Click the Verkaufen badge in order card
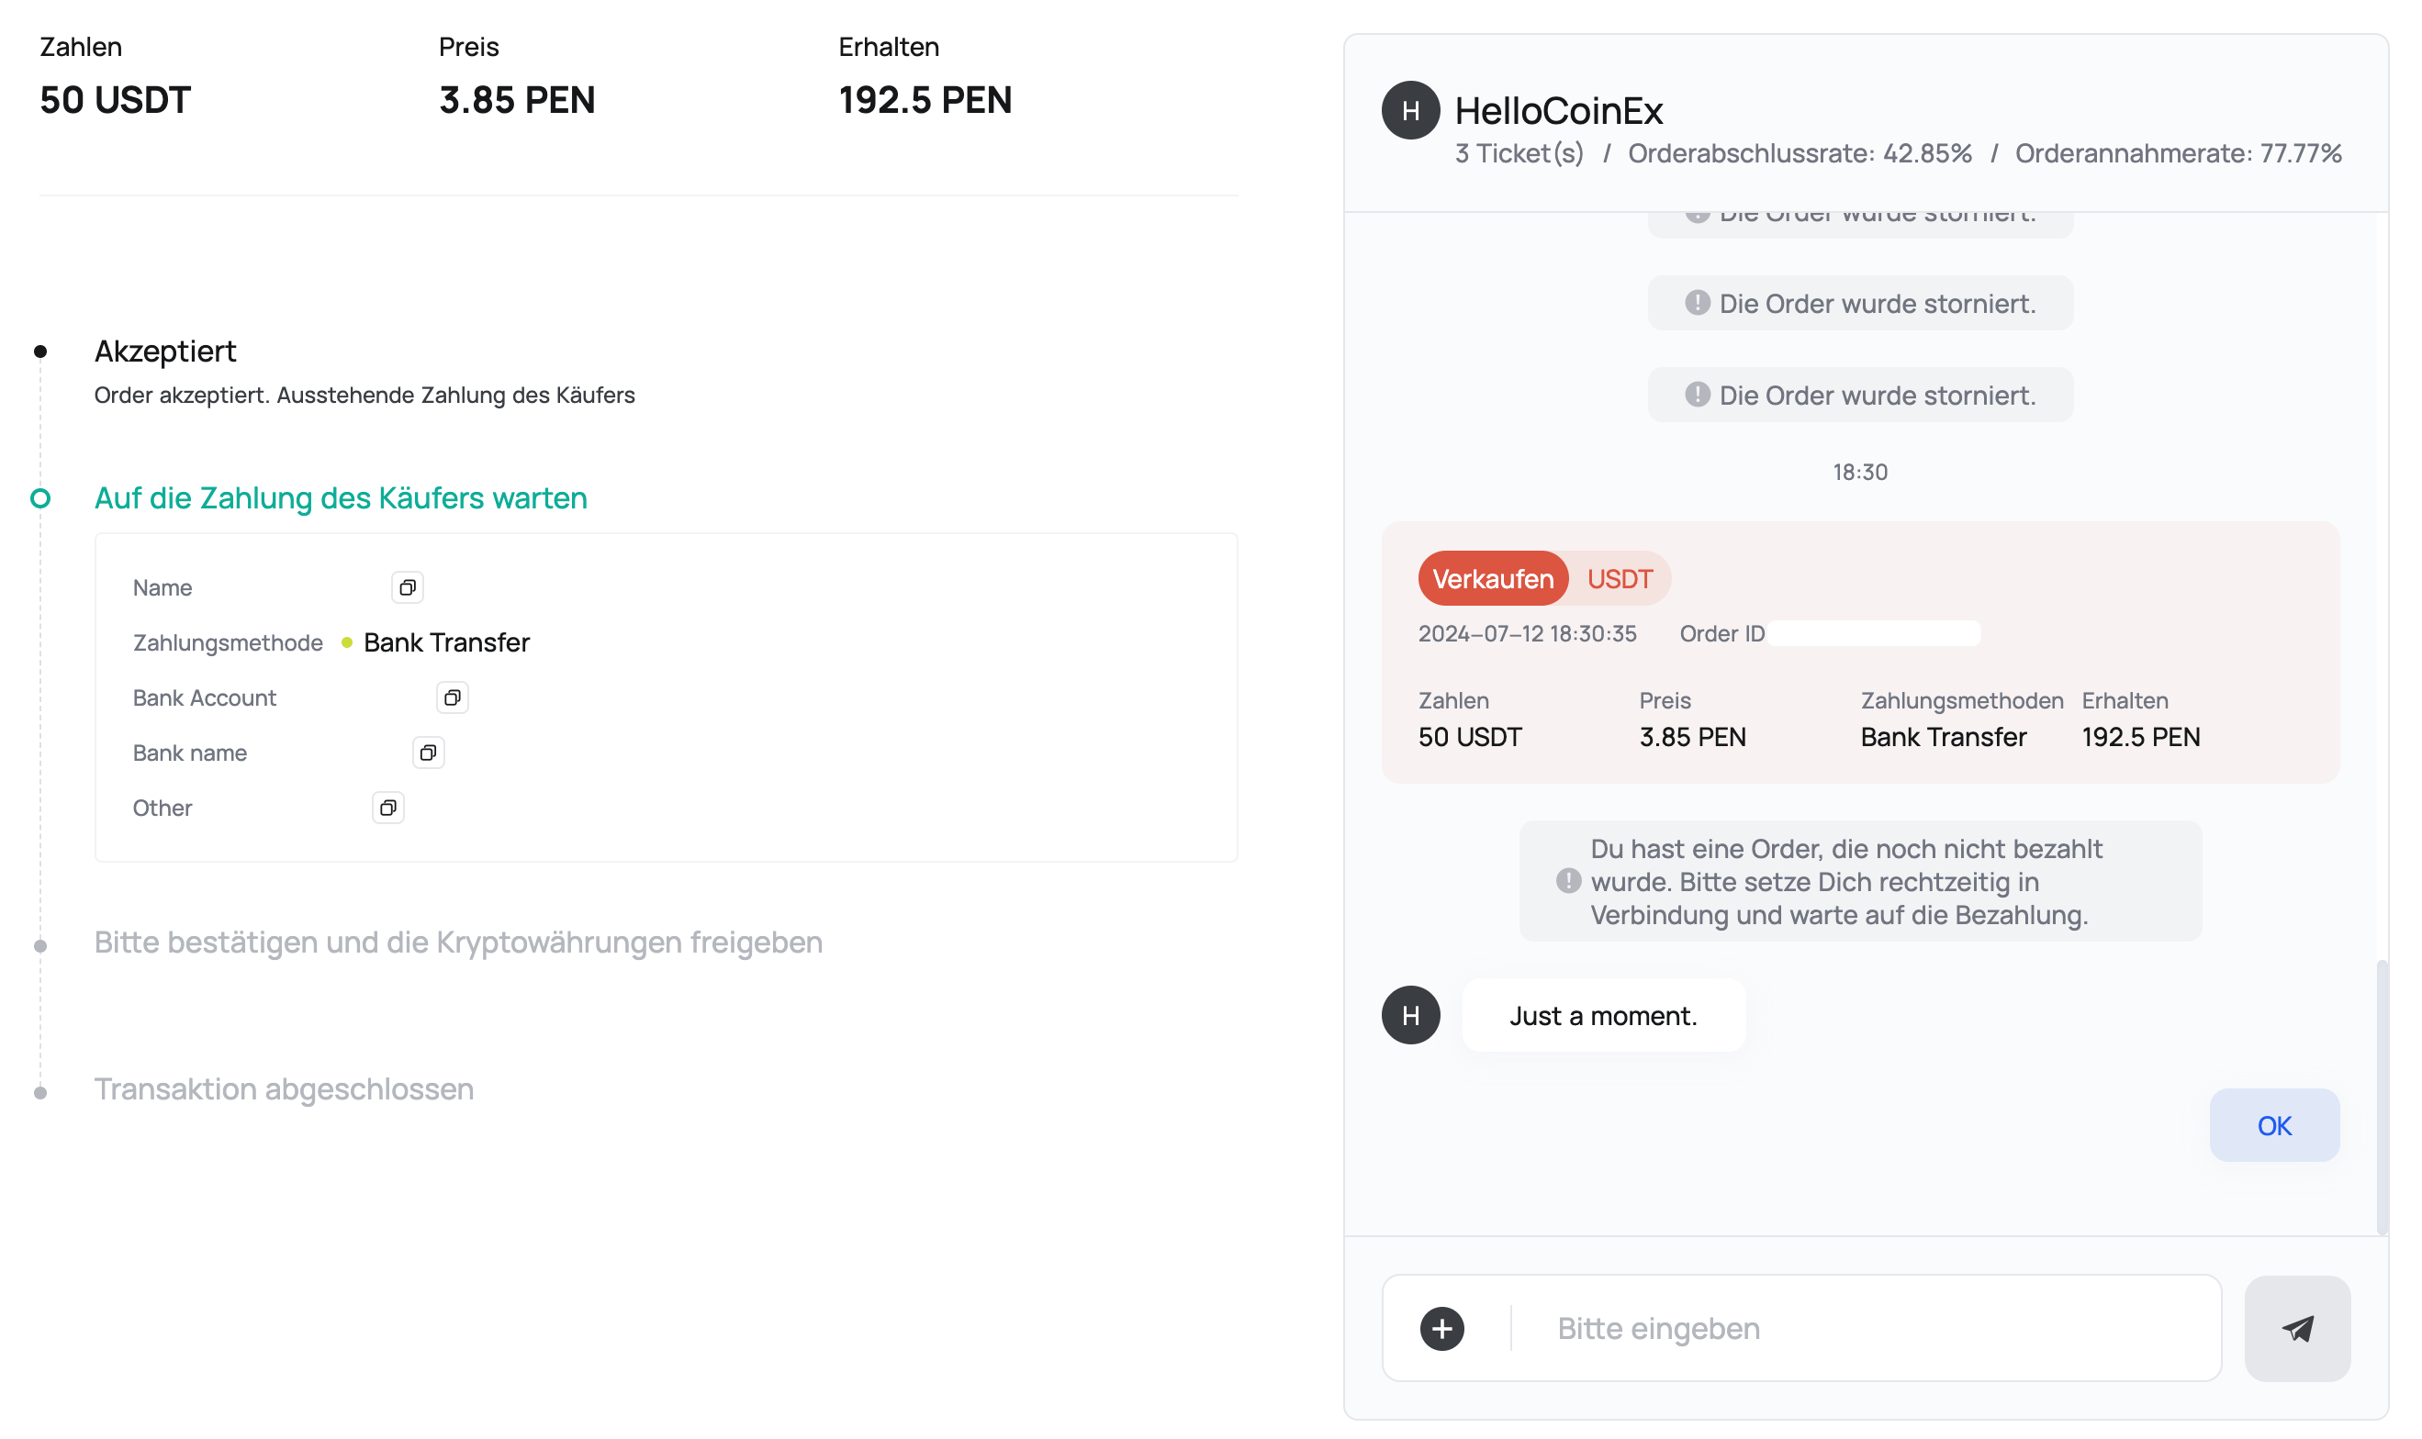 click(1492, 579)
